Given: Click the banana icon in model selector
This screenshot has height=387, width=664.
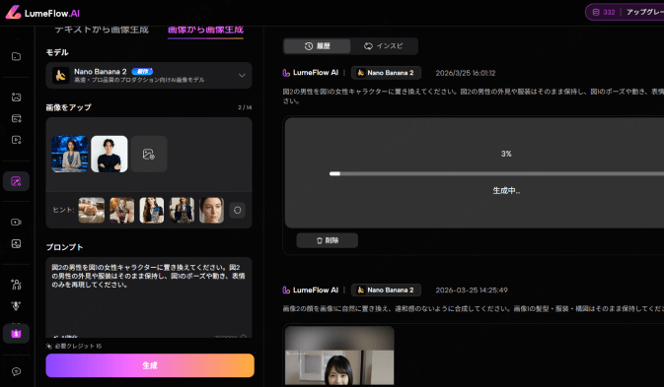Looking at the screenshot, I should click(x=60, y=76).
